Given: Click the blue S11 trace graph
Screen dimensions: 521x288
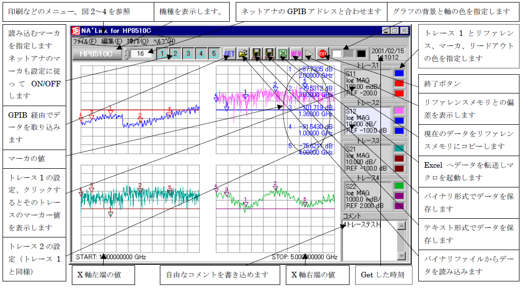Looking at the screenshot, I should (140, 110).
